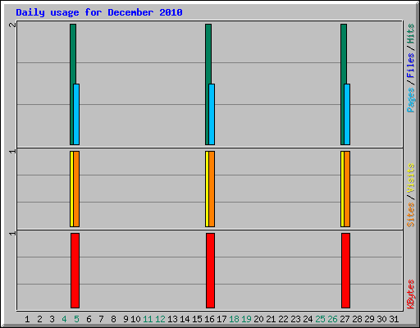The image size is (420, 328).
Task: Click day 8 on the x-axis
Action: pyautogui.click(x=113, y=319)
